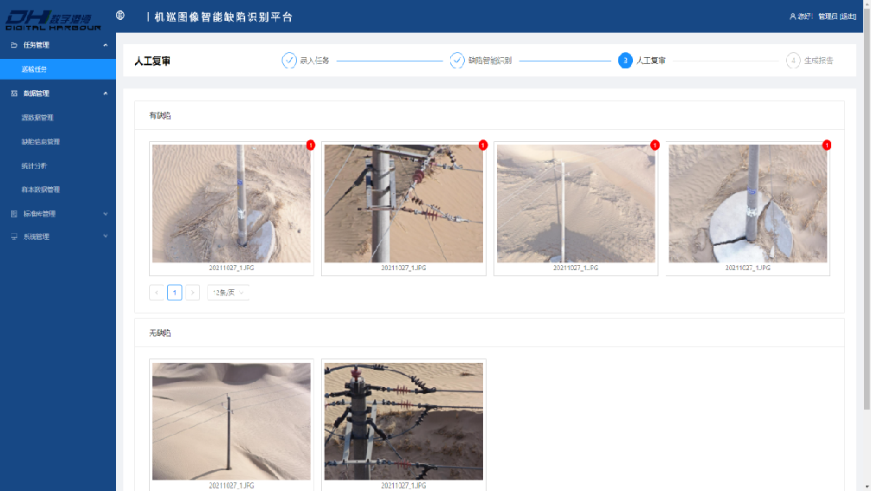Collapse the 数据管理 sidebar group
871x491 pixels.
[x=105, y=94]
